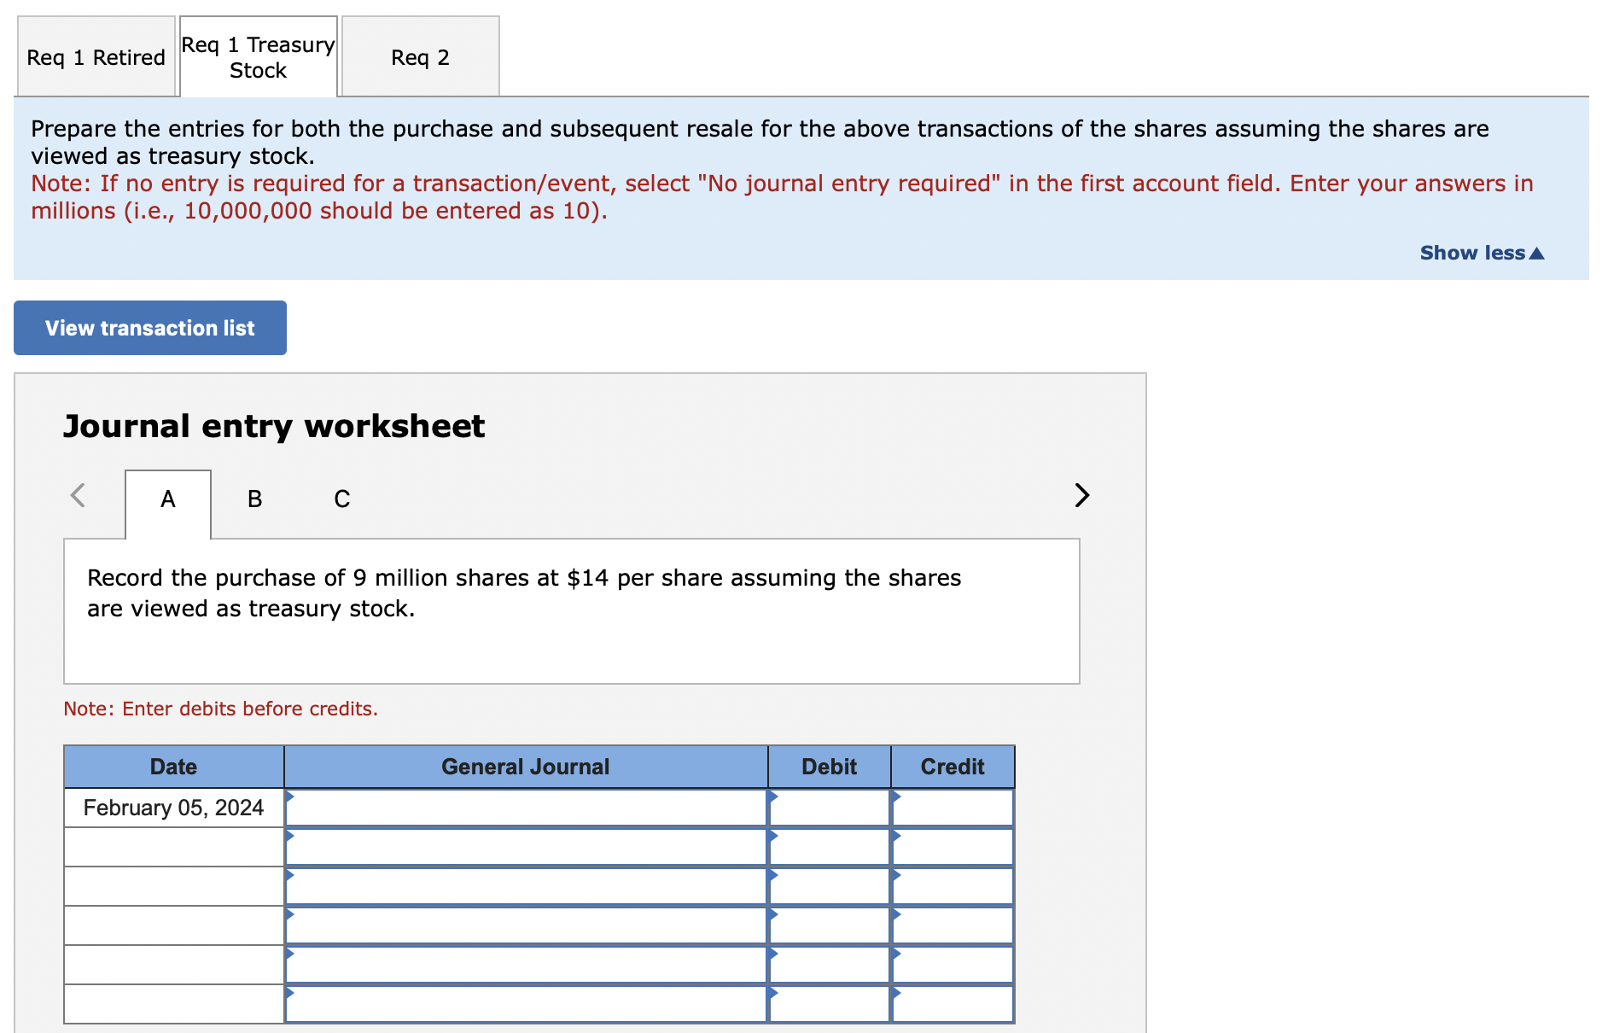
Task: Open the Req 1 Retired tab
Action: pos(96,57)
